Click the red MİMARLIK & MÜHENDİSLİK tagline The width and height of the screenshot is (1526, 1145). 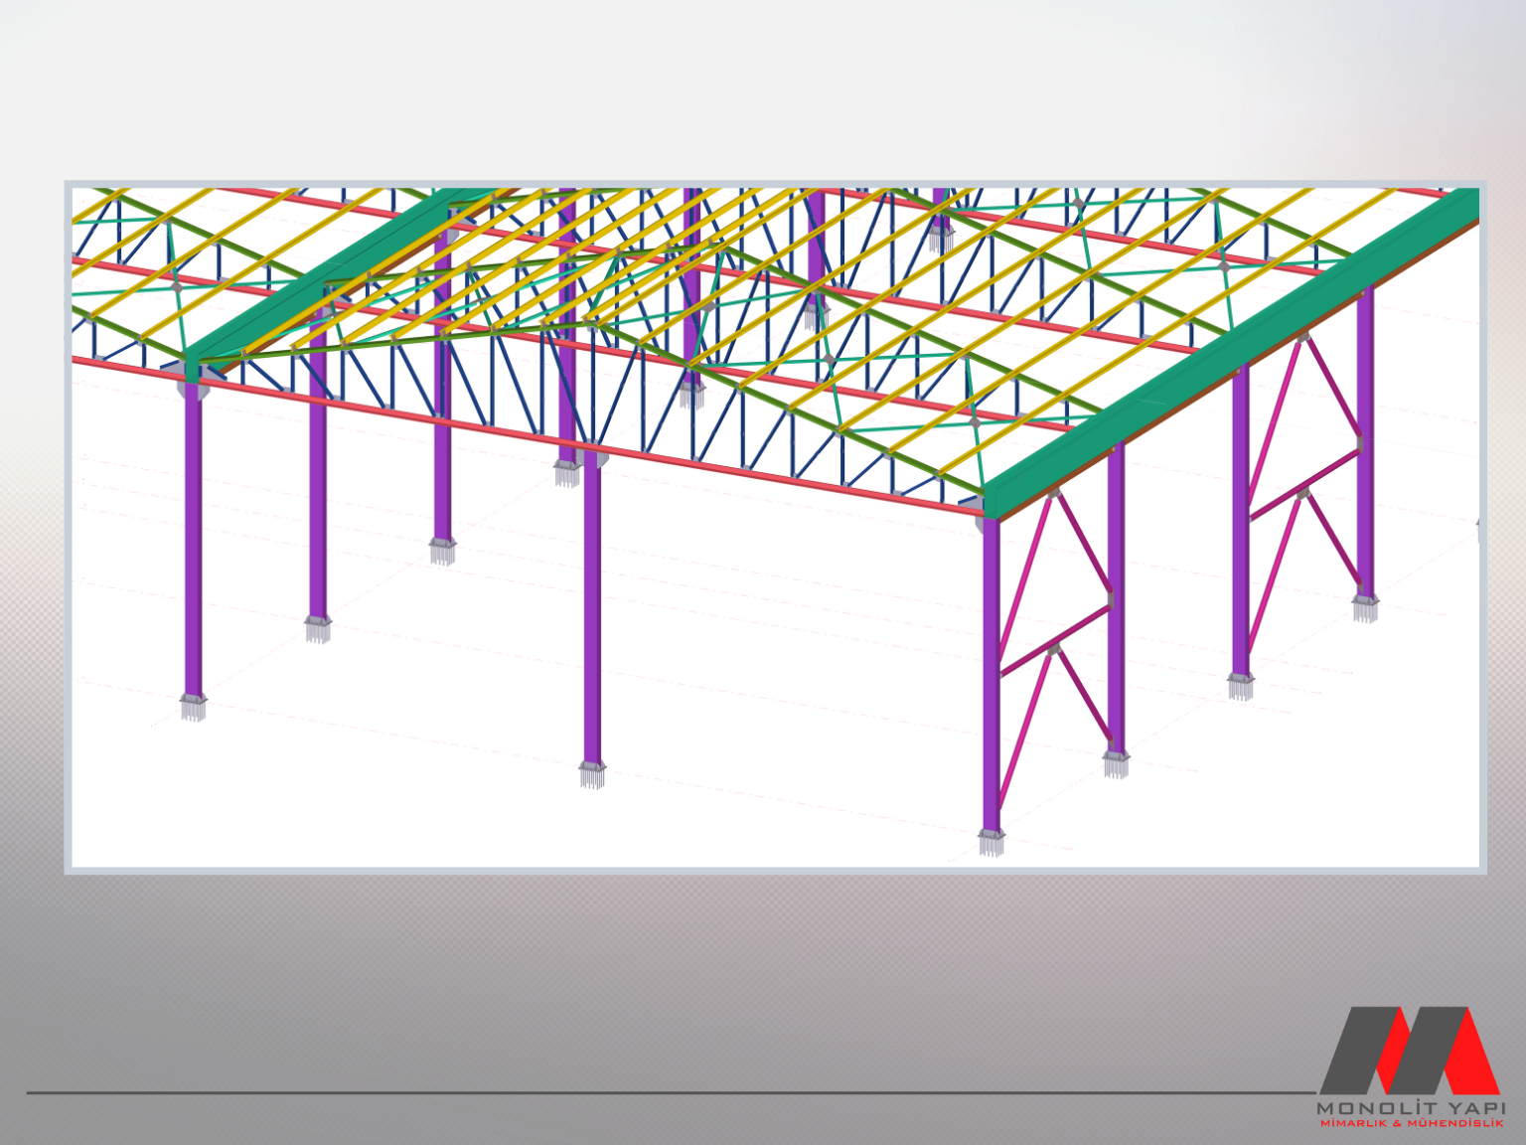click(1411, 1123)
